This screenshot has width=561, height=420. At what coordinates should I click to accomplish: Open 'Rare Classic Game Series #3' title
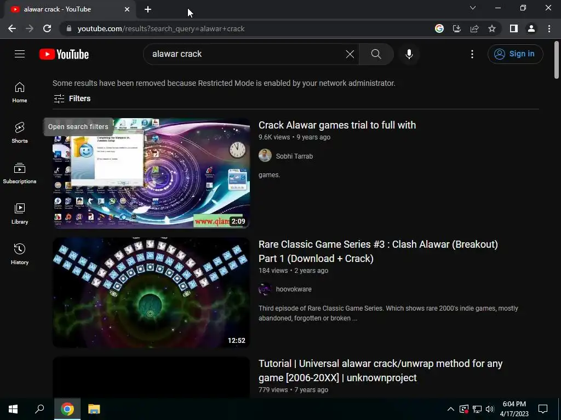click(378, 252)
